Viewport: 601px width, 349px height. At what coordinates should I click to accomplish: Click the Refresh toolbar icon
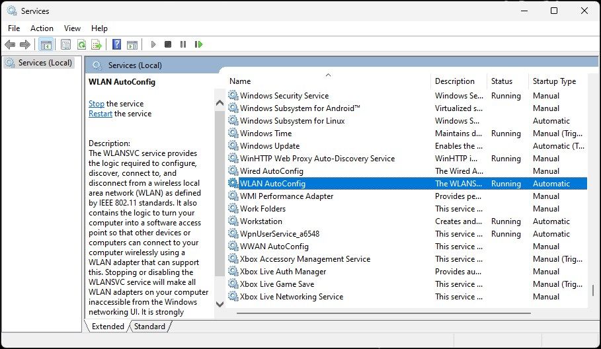tap(81, 44)
